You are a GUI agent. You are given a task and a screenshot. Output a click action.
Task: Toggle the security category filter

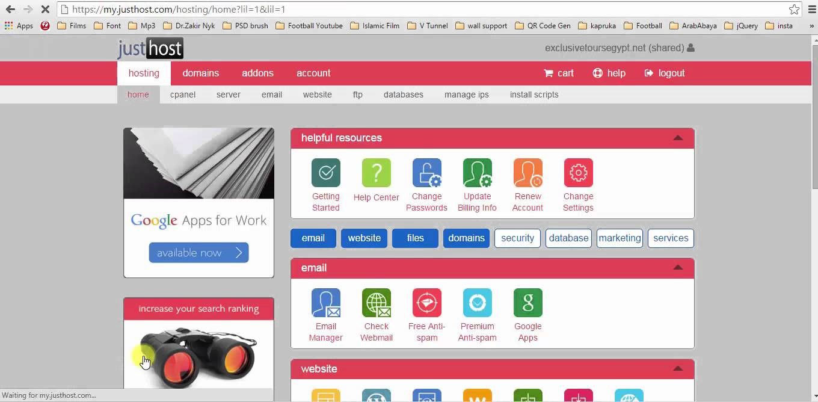point(517,238)
